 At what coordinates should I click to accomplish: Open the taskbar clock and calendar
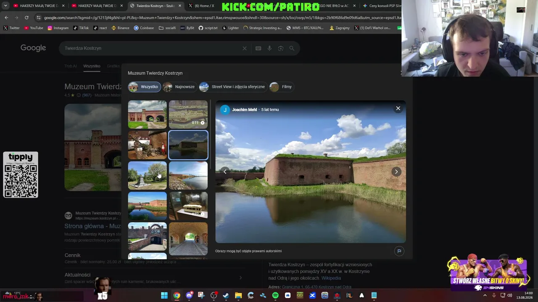(524, 295)
